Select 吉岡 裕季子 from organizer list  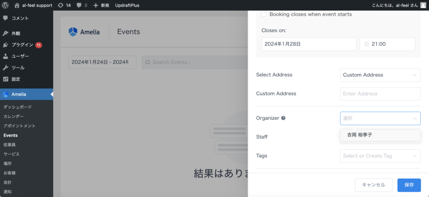[x=359, y=135]
